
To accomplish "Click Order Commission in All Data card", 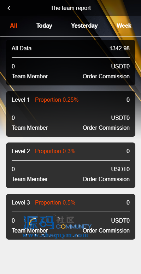I will click(x=106, y=76).
